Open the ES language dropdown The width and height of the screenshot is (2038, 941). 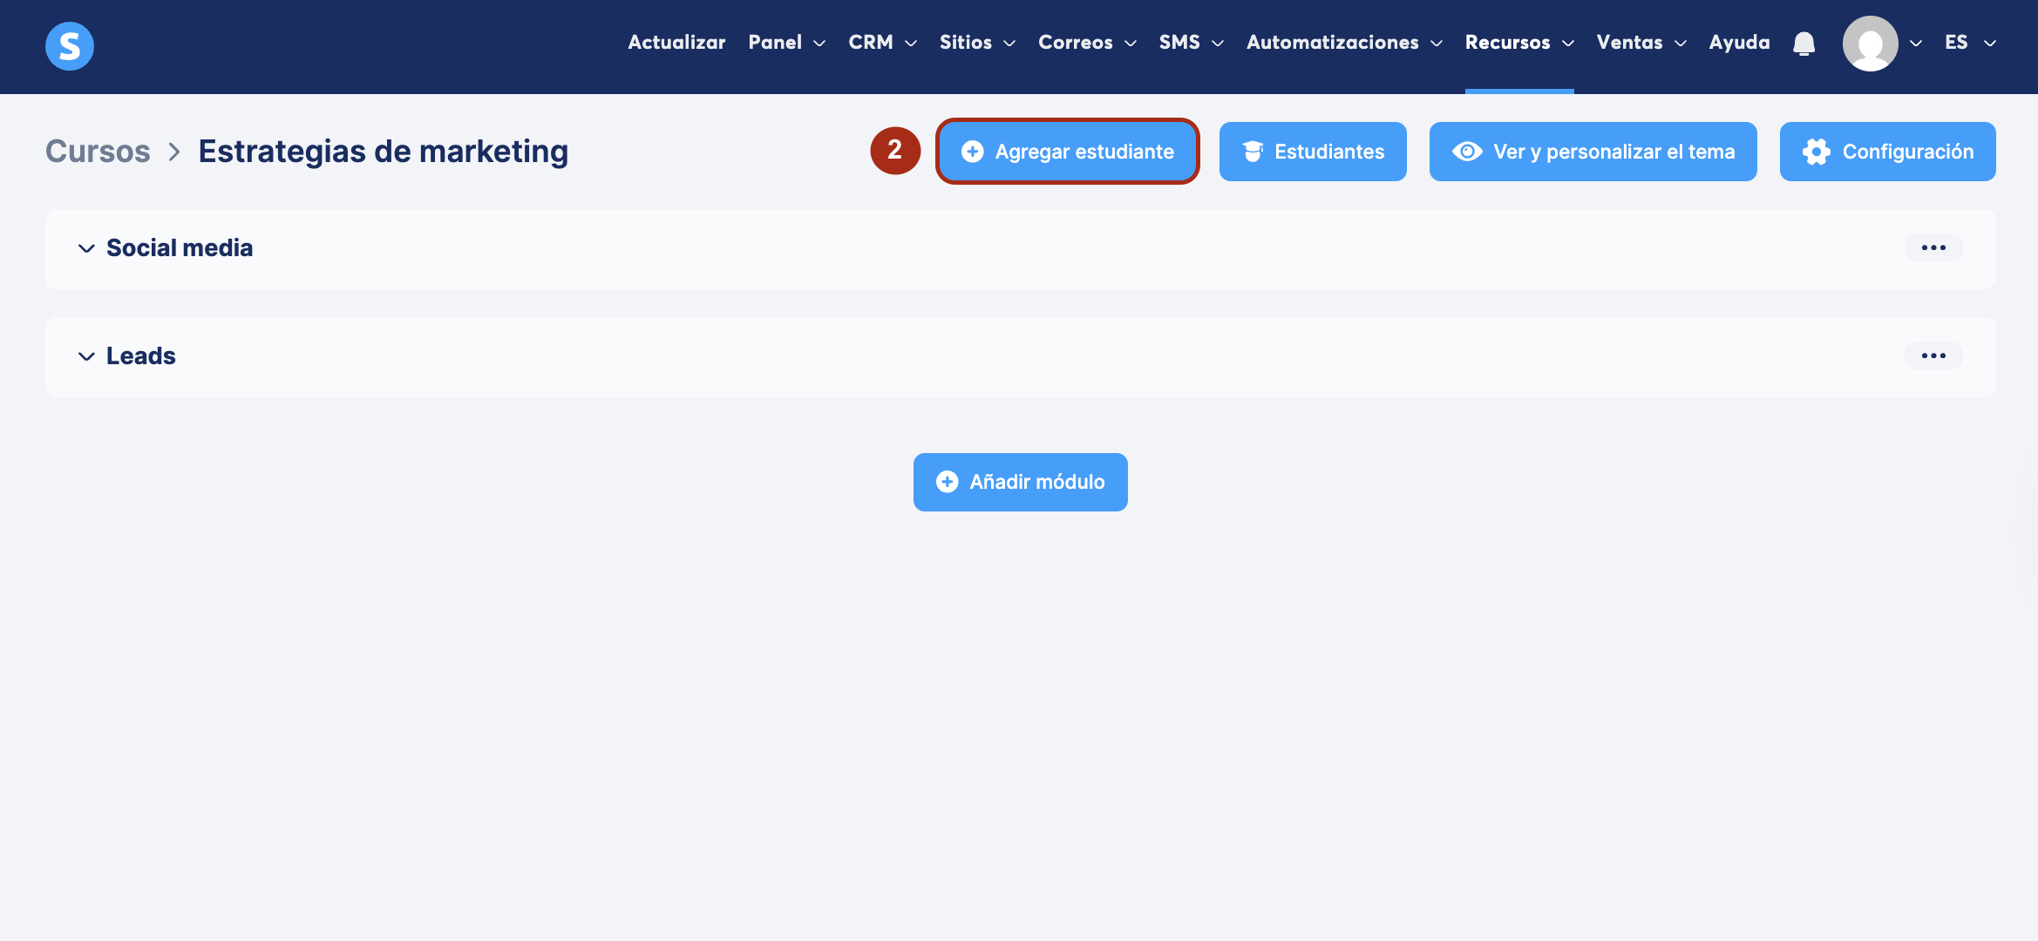[1969, 43]
